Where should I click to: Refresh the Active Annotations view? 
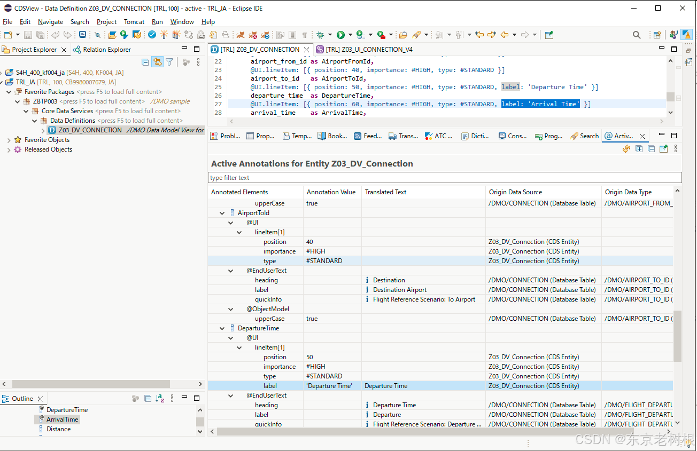pos(626,149)
